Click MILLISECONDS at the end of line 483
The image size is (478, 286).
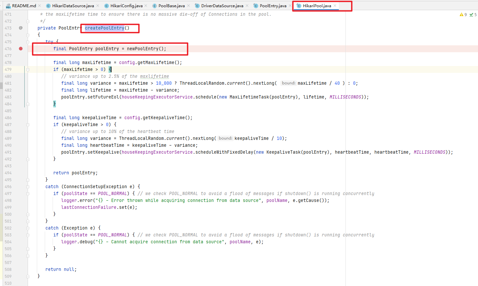pyautogui.click(x=345, y=97)
